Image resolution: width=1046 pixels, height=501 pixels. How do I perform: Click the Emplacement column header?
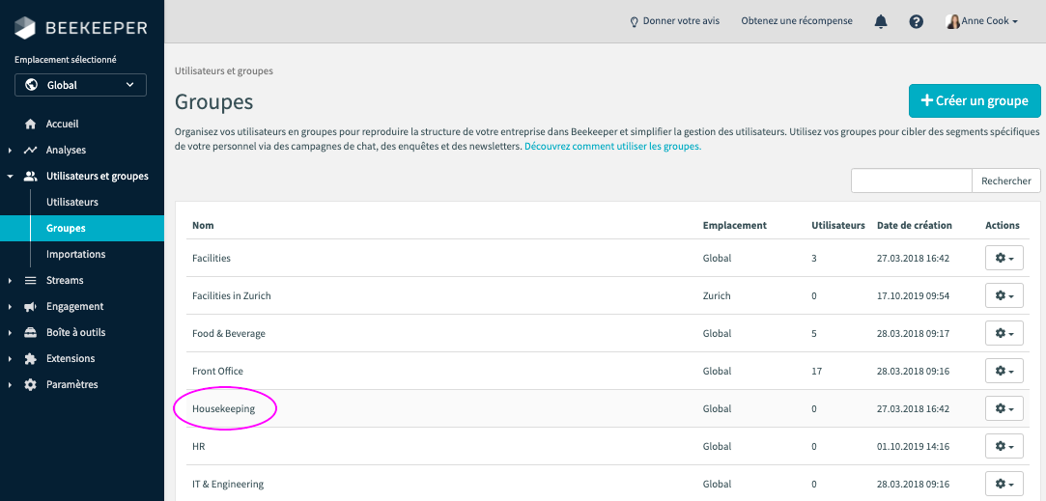click(734, 226)
